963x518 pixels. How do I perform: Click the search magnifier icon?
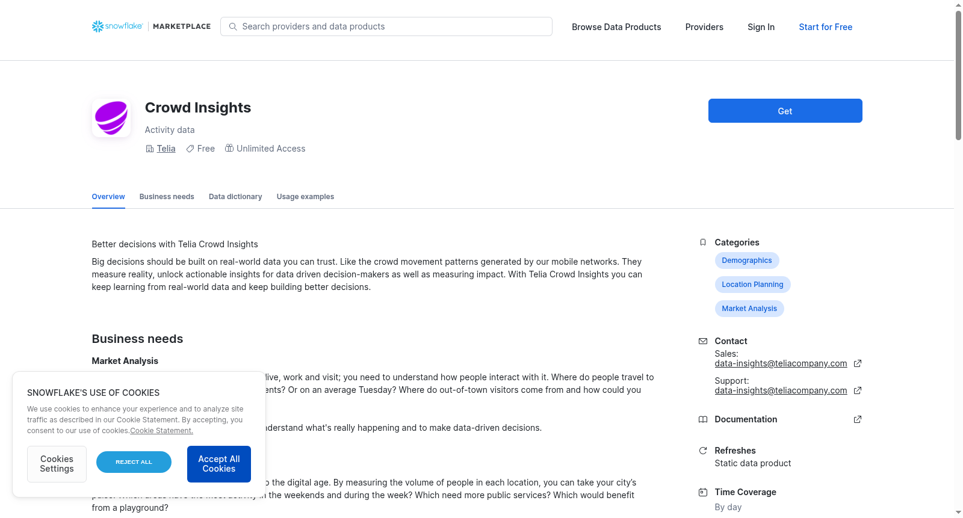(x=233, y=26)
